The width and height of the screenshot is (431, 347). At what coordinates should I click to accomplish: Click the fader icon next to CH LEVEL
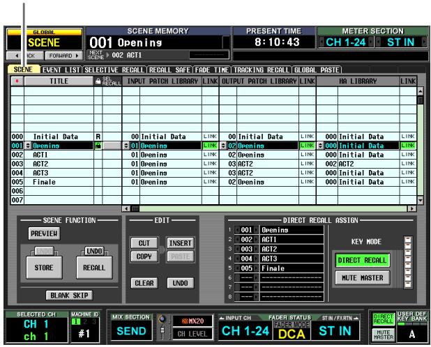click(x=162, y=332)
